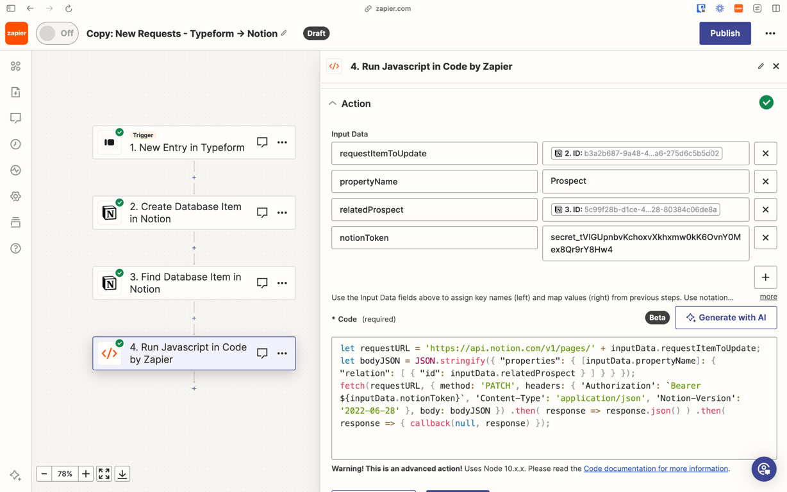This screenshot has width=787, height=492.
Task: Add a step after Find Database Item
Action: [194, 318]
